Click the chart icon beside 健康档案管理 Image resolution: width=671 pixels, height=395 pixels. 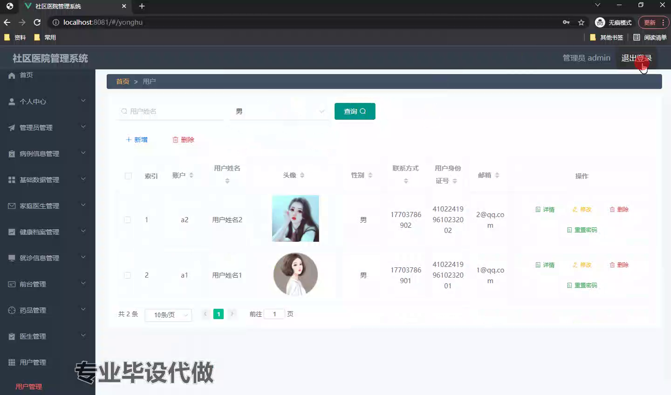(12, 232)
